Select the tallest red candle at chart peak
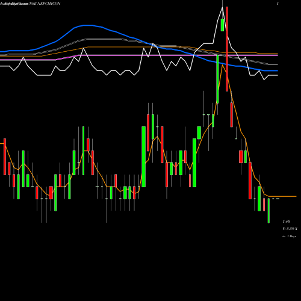301x301 pixels. 227,49
